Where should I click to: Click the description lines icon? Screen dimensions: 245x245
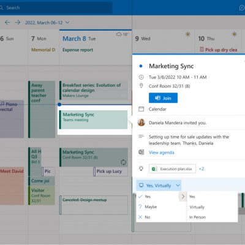coord(141,136)
